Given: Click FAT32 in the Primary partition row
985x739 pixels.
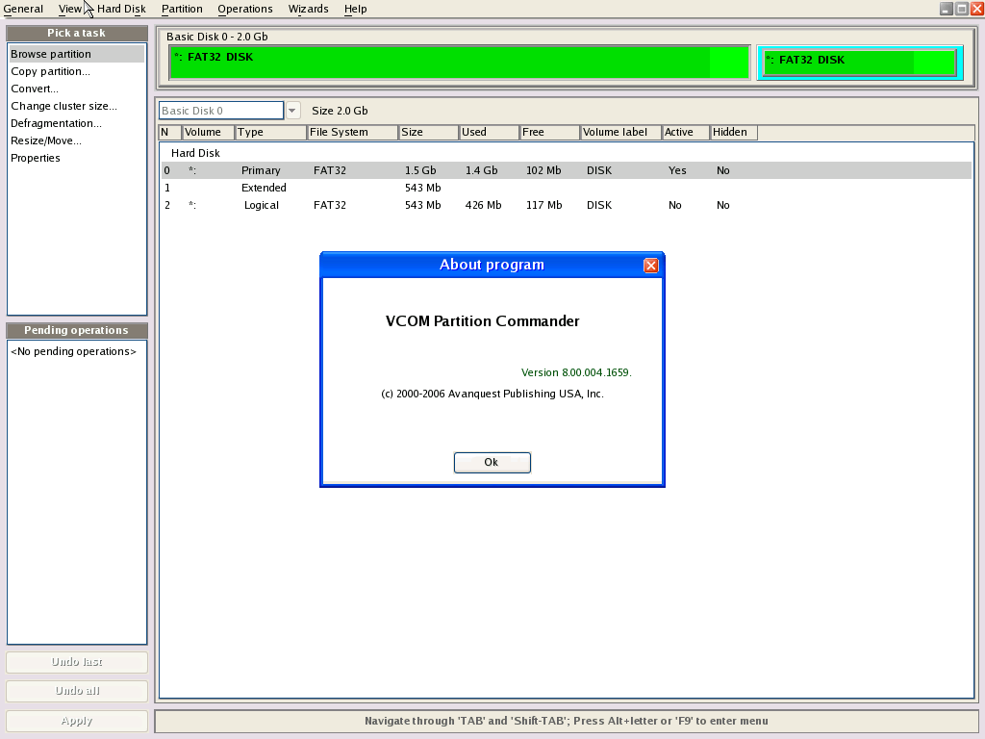Looking at the screenshot, I should point(330,171).
